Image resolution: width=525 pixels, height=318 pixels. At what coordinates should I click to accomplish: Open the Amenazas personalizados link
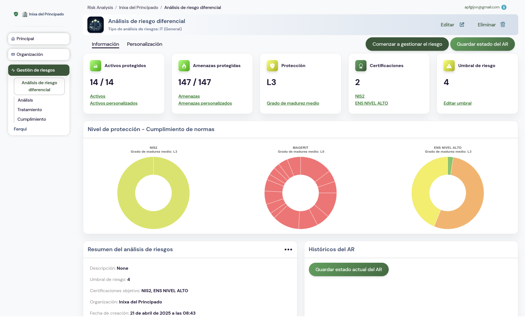pos(205,103)
